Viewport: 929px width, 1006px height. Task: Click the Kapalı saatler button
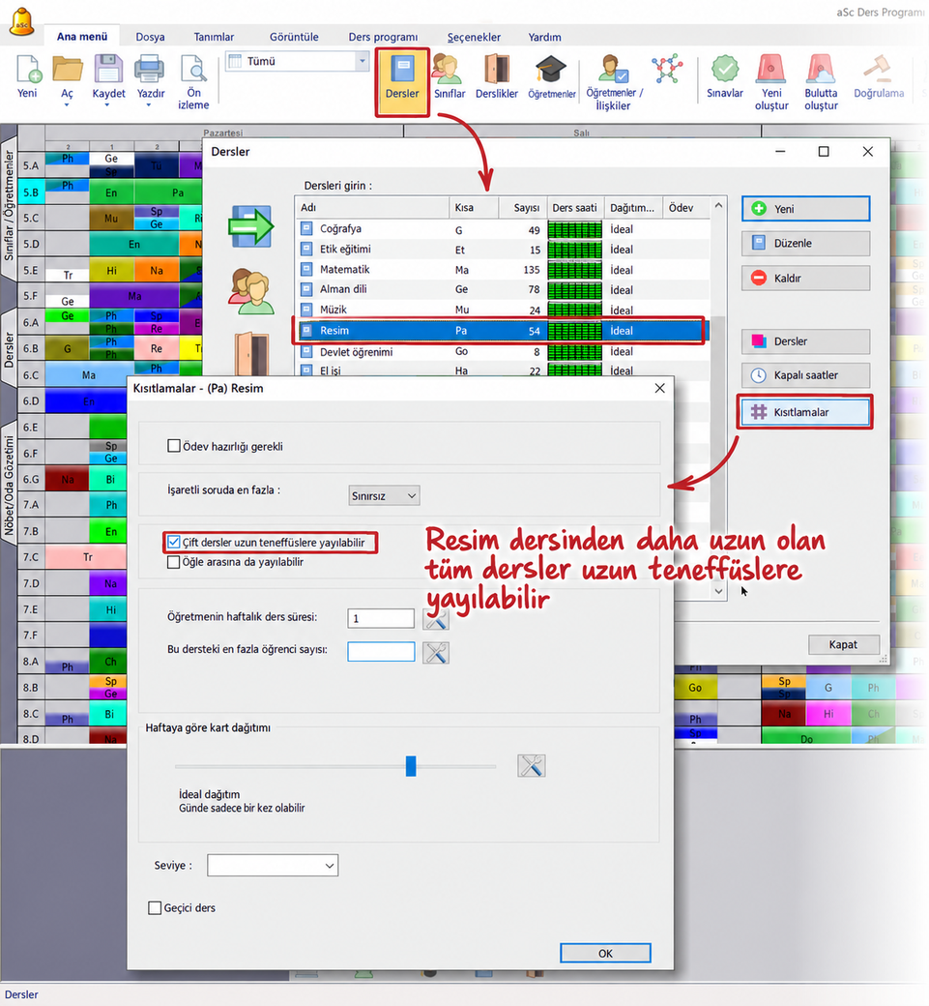[x=805, y=375]
